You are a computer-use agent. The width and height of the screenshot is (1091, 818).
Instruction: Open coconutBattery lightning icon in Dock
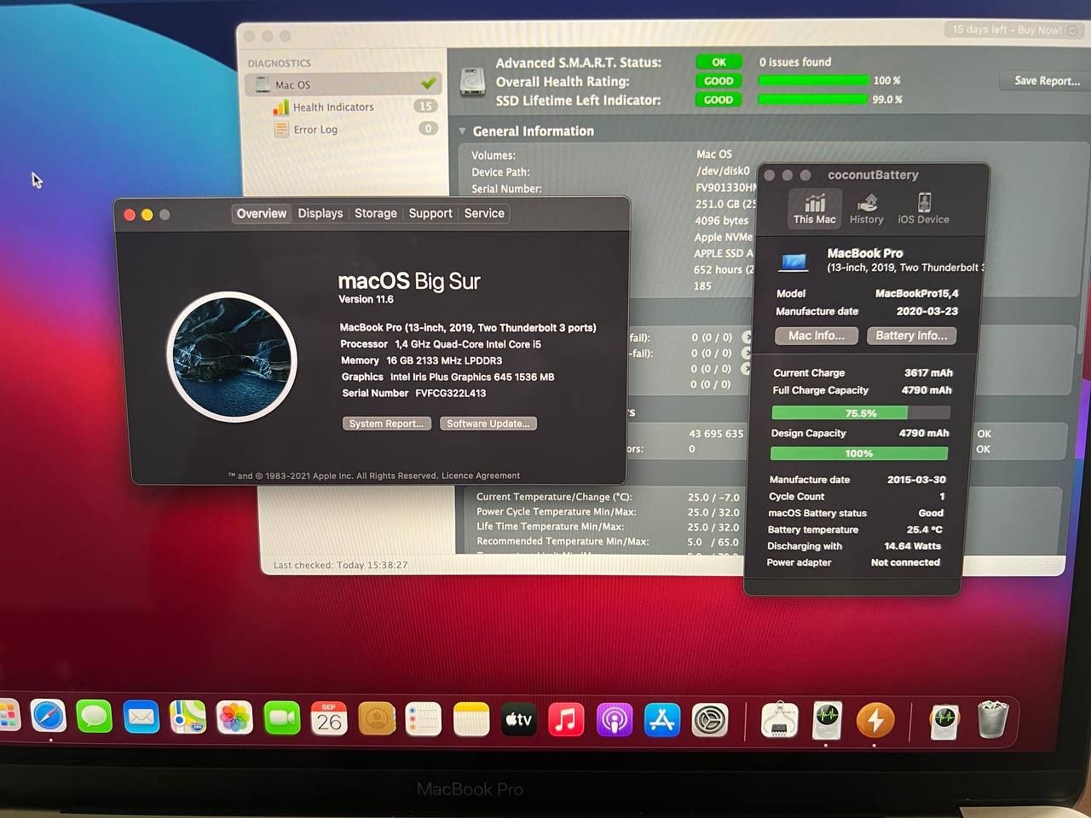pos(875,721)
